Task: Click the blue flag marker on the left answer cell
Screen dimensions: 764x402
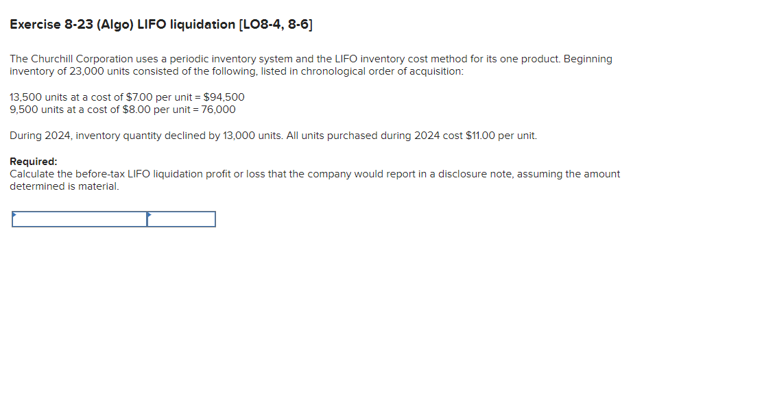Action: 14,215
